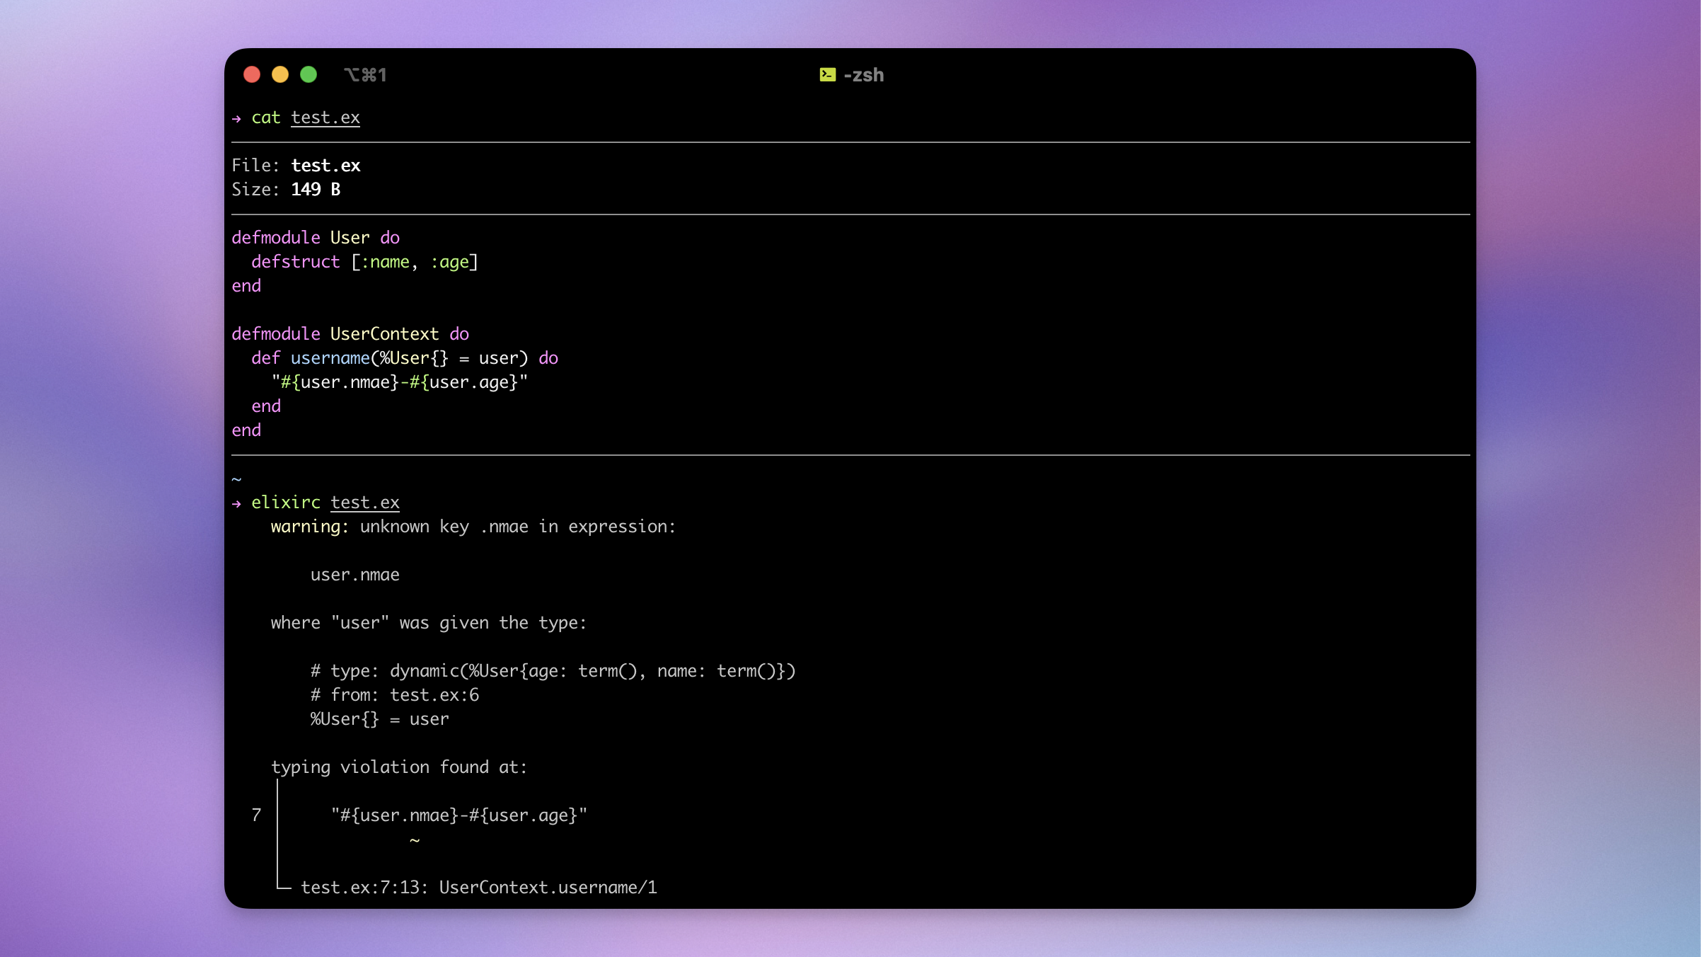This screenshot has width=1701, height=957.
Task: Click the 'Size:' label
Action: [x=256, y=190]
